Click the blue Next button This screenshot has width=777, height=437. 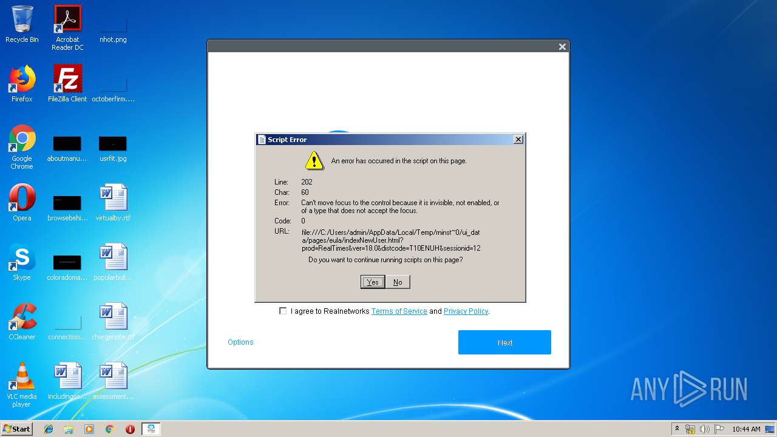(504, 342)
